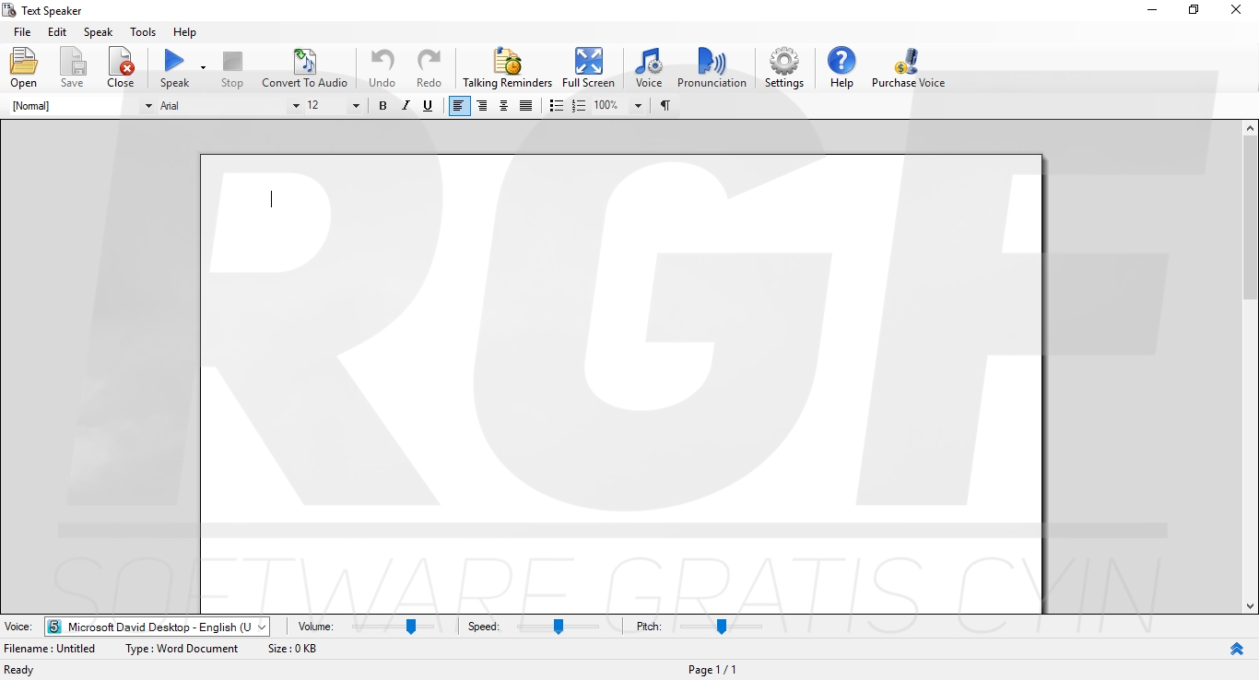Open the font size 12 dropdown
1259x680 pixels.
click(x=356, y=106)
